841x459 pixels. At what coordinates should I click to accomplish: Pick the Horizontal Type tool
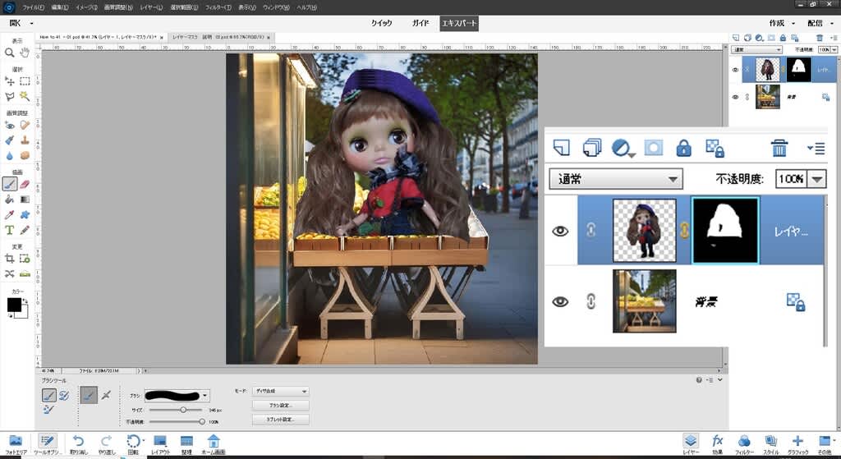click(10, 230)
